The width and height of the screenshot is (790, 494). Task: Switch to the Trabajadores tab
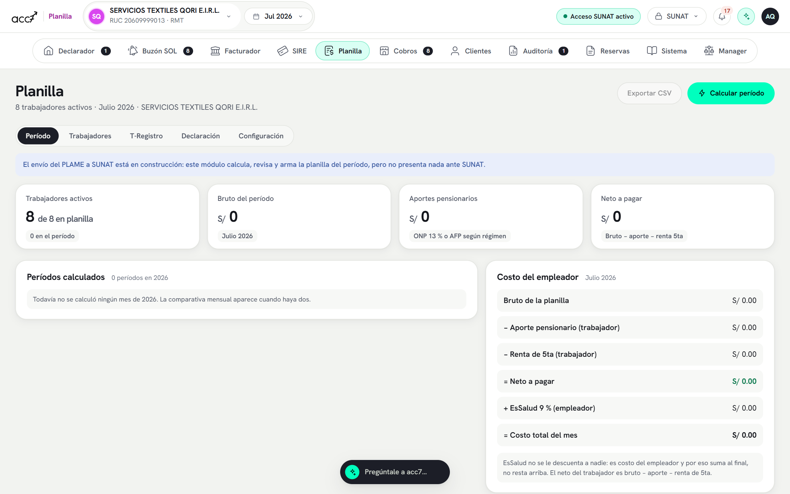[x=90, y=136]
